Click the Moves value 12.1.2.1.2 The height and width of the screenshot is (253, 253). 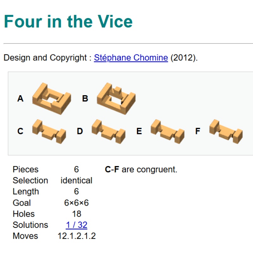click(x=77, y=236)
